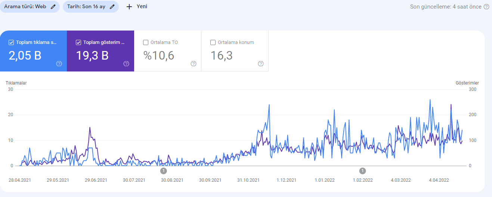Click the plus icon next to Yeni
The height and width of the screenshot is (197, 492).
[x=129, y=7]
